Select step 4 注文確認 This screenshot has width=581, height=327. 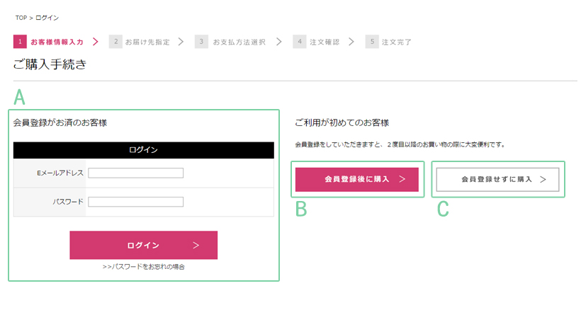tap(323, 42)
